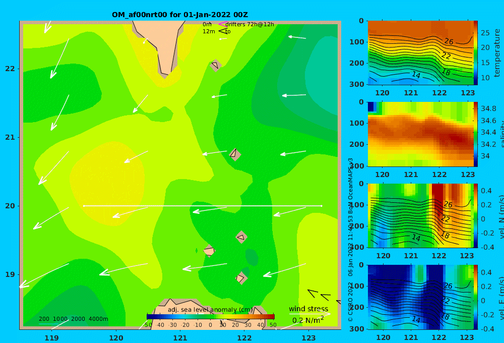Click the white transect line along latitude 20
504x343 pixels.
point(203,206)
